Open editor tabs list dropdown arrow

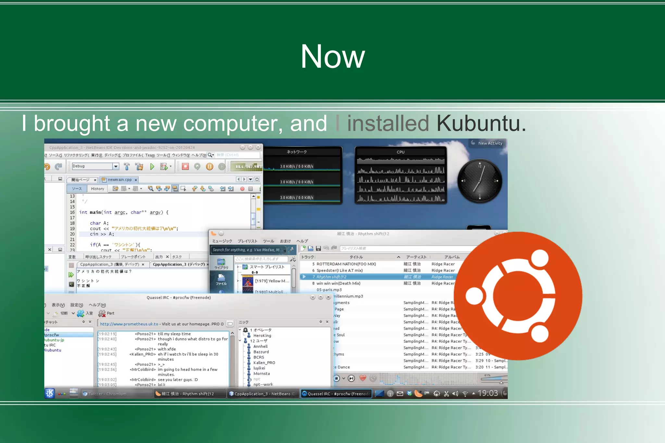click(x=250, y=179)
